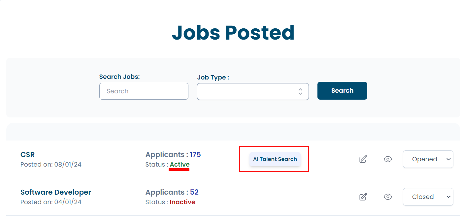Click the green Active status text

click(180, 164)
